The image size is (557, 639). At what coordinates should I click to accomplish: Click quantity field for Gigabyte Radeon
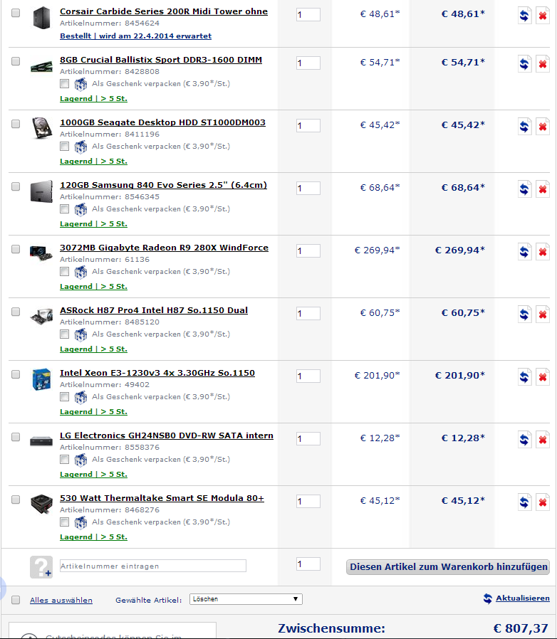308,250
